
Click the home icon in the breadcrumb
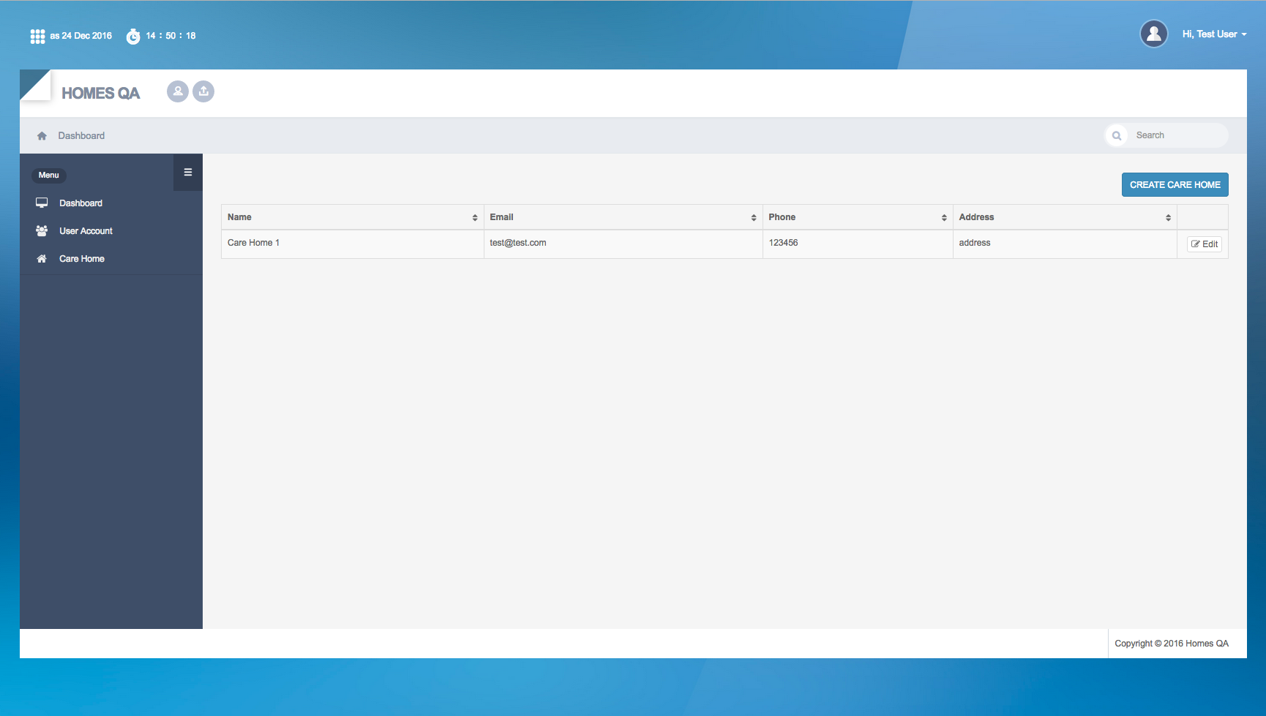[x=42, y=136]
